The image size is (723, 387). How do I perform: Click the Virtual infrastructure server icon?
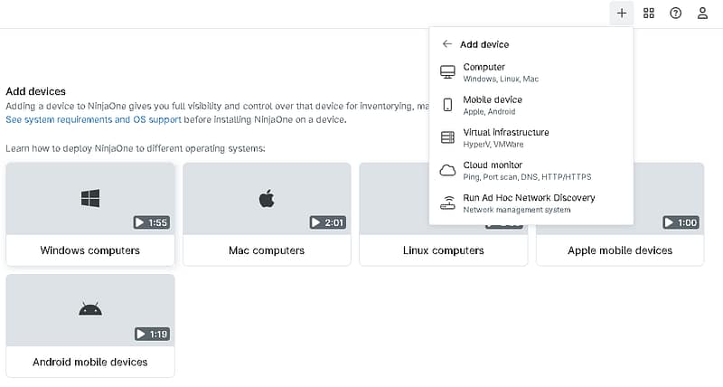[447, 137]
